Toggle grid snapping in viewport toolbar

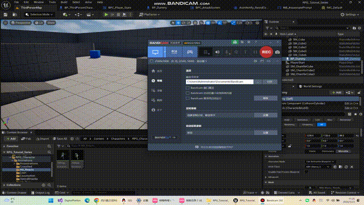208,23
